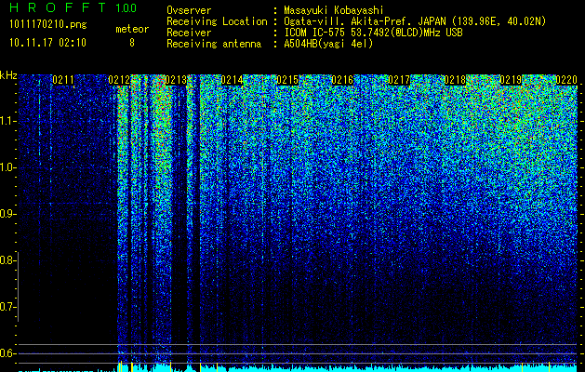Click file name 1011170210.png

tap(48, 25)
